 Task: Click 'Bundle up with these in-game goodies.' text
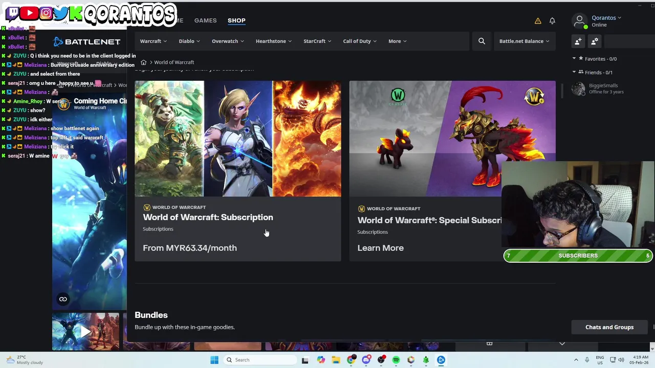(184, 327)
